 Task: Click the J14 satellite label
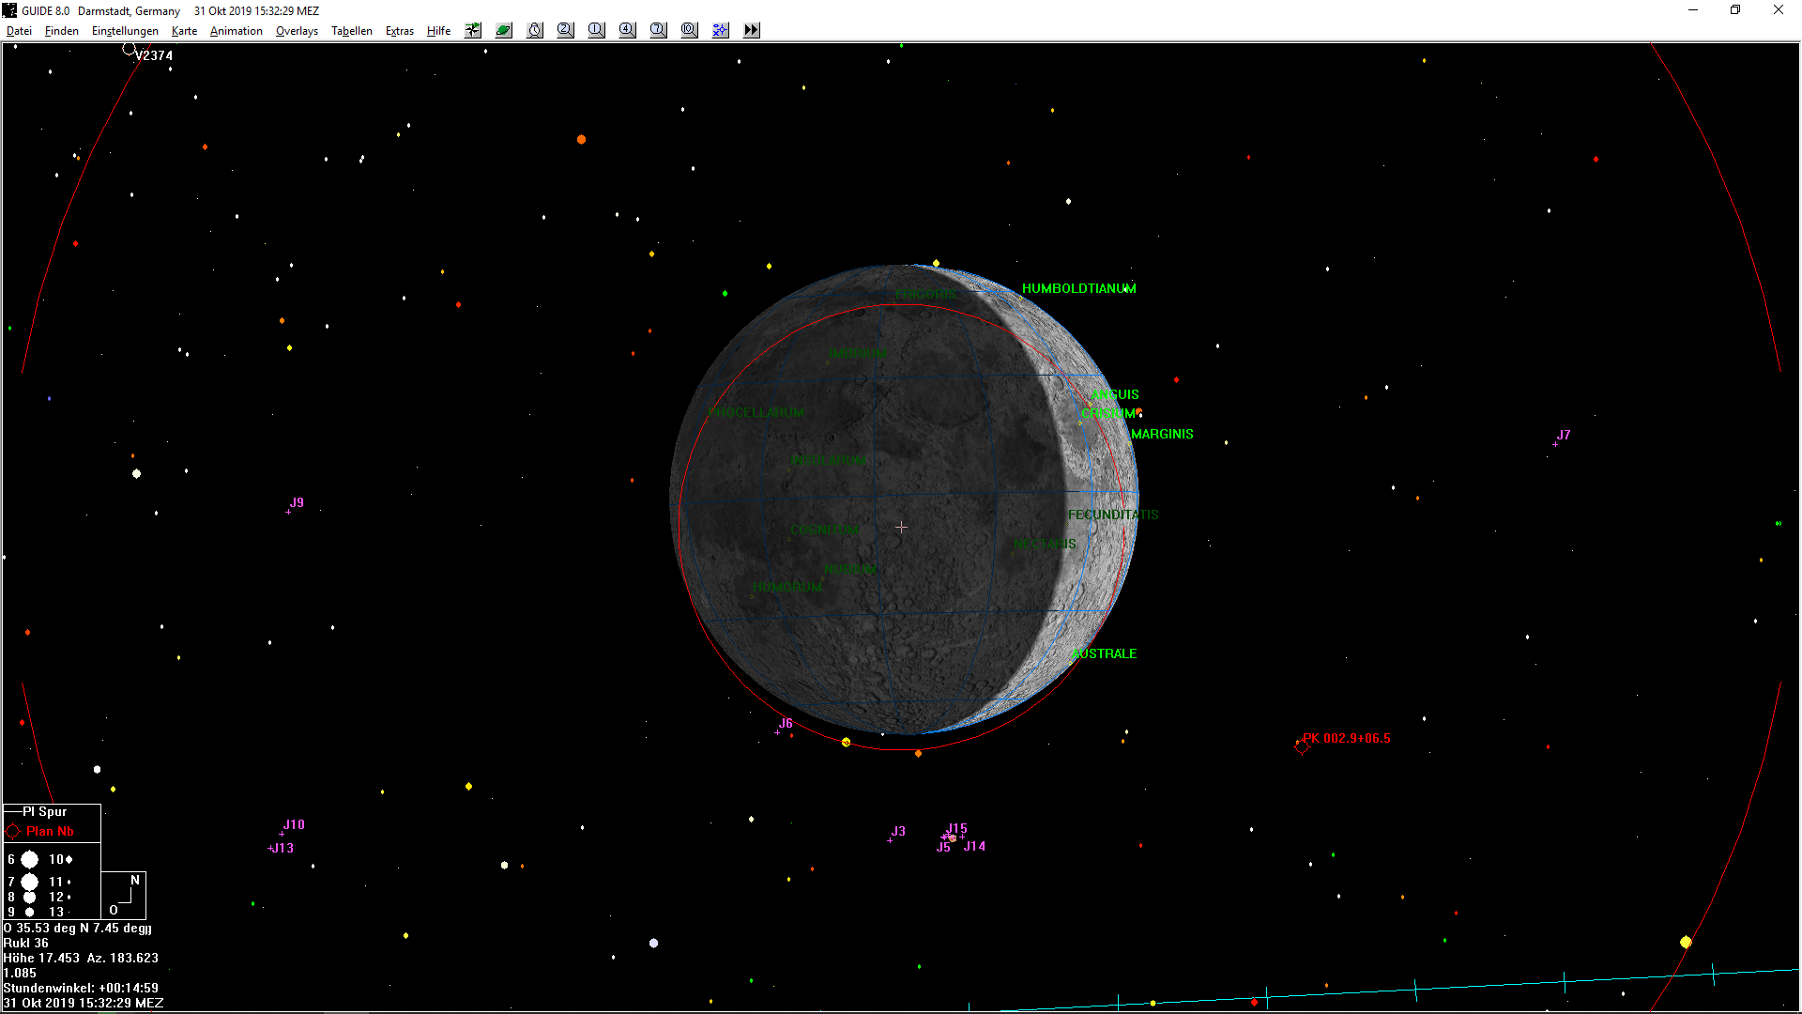click(x=974, y=846)
